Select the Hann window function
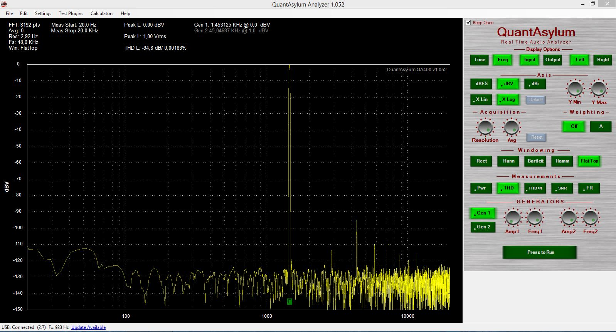Viewport: 616px width, 332px height. [508, 161]
